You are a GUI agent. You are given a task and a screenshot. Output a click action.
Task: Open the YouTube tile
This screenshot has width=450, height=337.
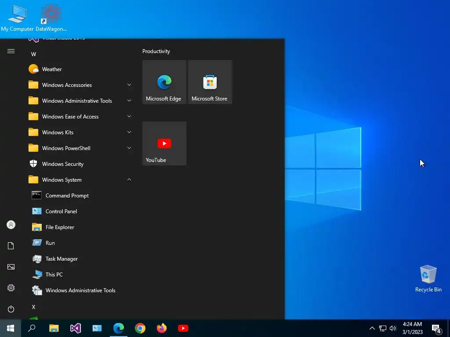pyautogui.click(x=164, y=143)
